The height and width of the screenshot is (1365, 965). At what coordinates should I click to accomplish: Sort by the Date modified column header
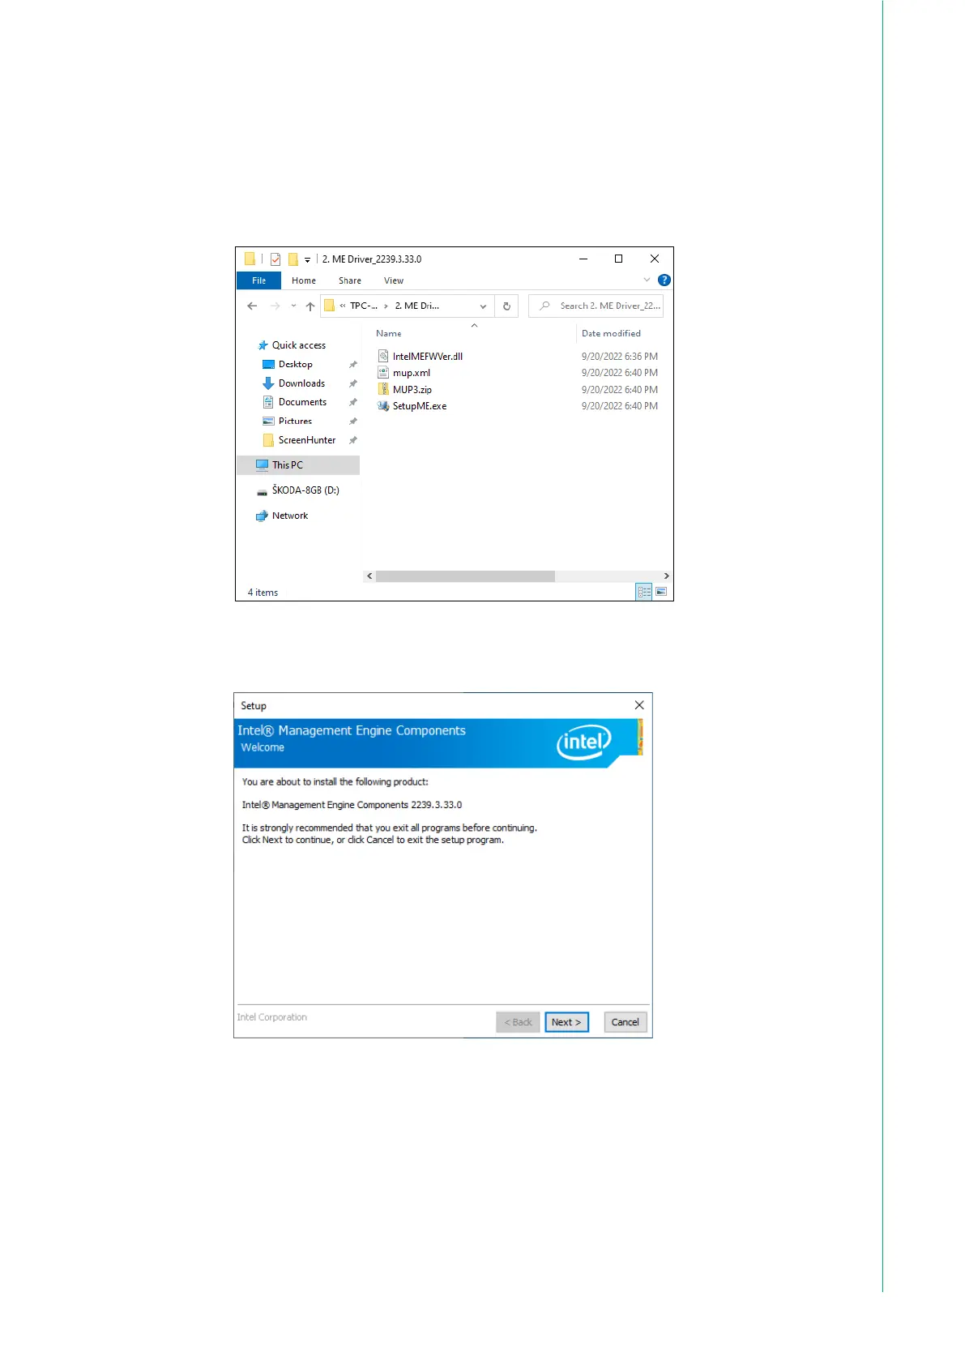(x=611, y=333)
